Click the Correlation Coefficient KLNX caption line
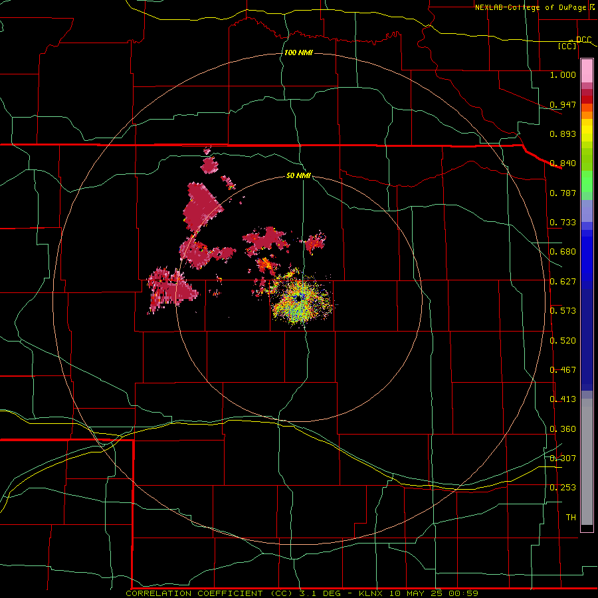 point(302,593)
